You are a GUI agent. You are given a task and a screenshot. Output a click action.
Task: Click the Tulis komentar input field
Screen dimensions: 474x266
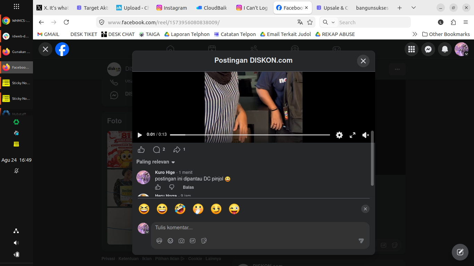[x=260, y=228]
